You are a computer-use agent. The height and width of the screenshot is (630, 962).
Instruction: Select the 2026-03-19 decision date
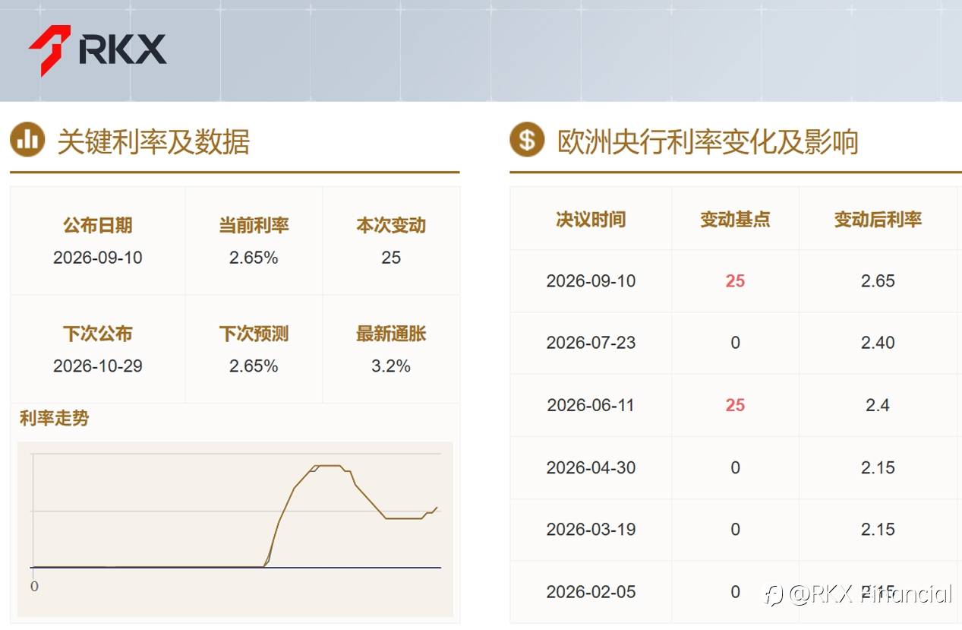(x=591, y=530)
